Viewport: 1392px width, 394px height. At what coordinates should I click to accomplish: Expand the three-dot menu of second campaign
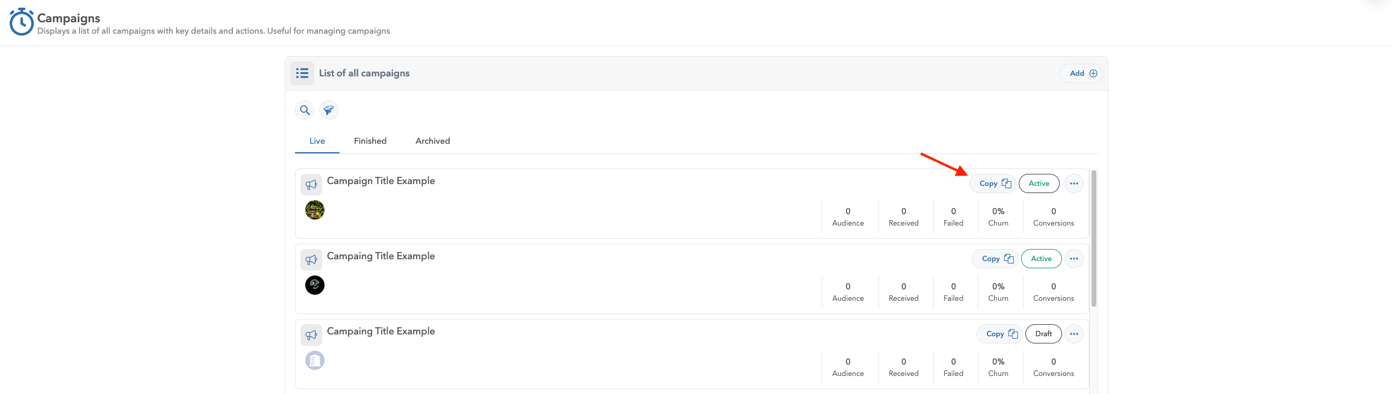(x=1074, y=259)
